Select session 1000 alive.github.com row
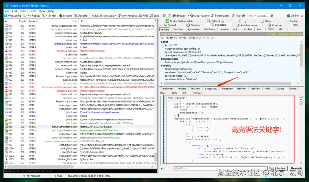Viewport: 309px width, 182px height. click(79, 149)
